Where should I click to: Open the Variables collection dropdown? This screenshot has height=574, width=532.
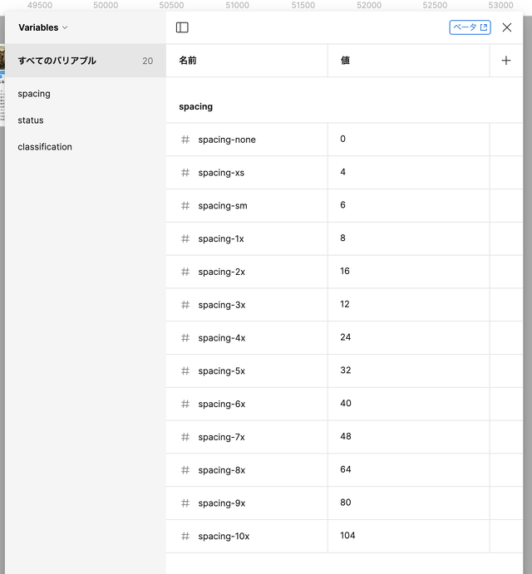pyautogui.click(x=43, y=27)
